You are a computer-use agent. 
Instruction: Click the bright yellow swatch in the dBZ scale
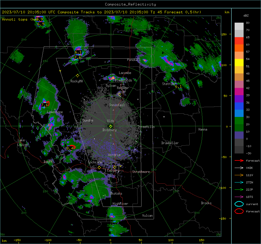(x=239, y=63)
